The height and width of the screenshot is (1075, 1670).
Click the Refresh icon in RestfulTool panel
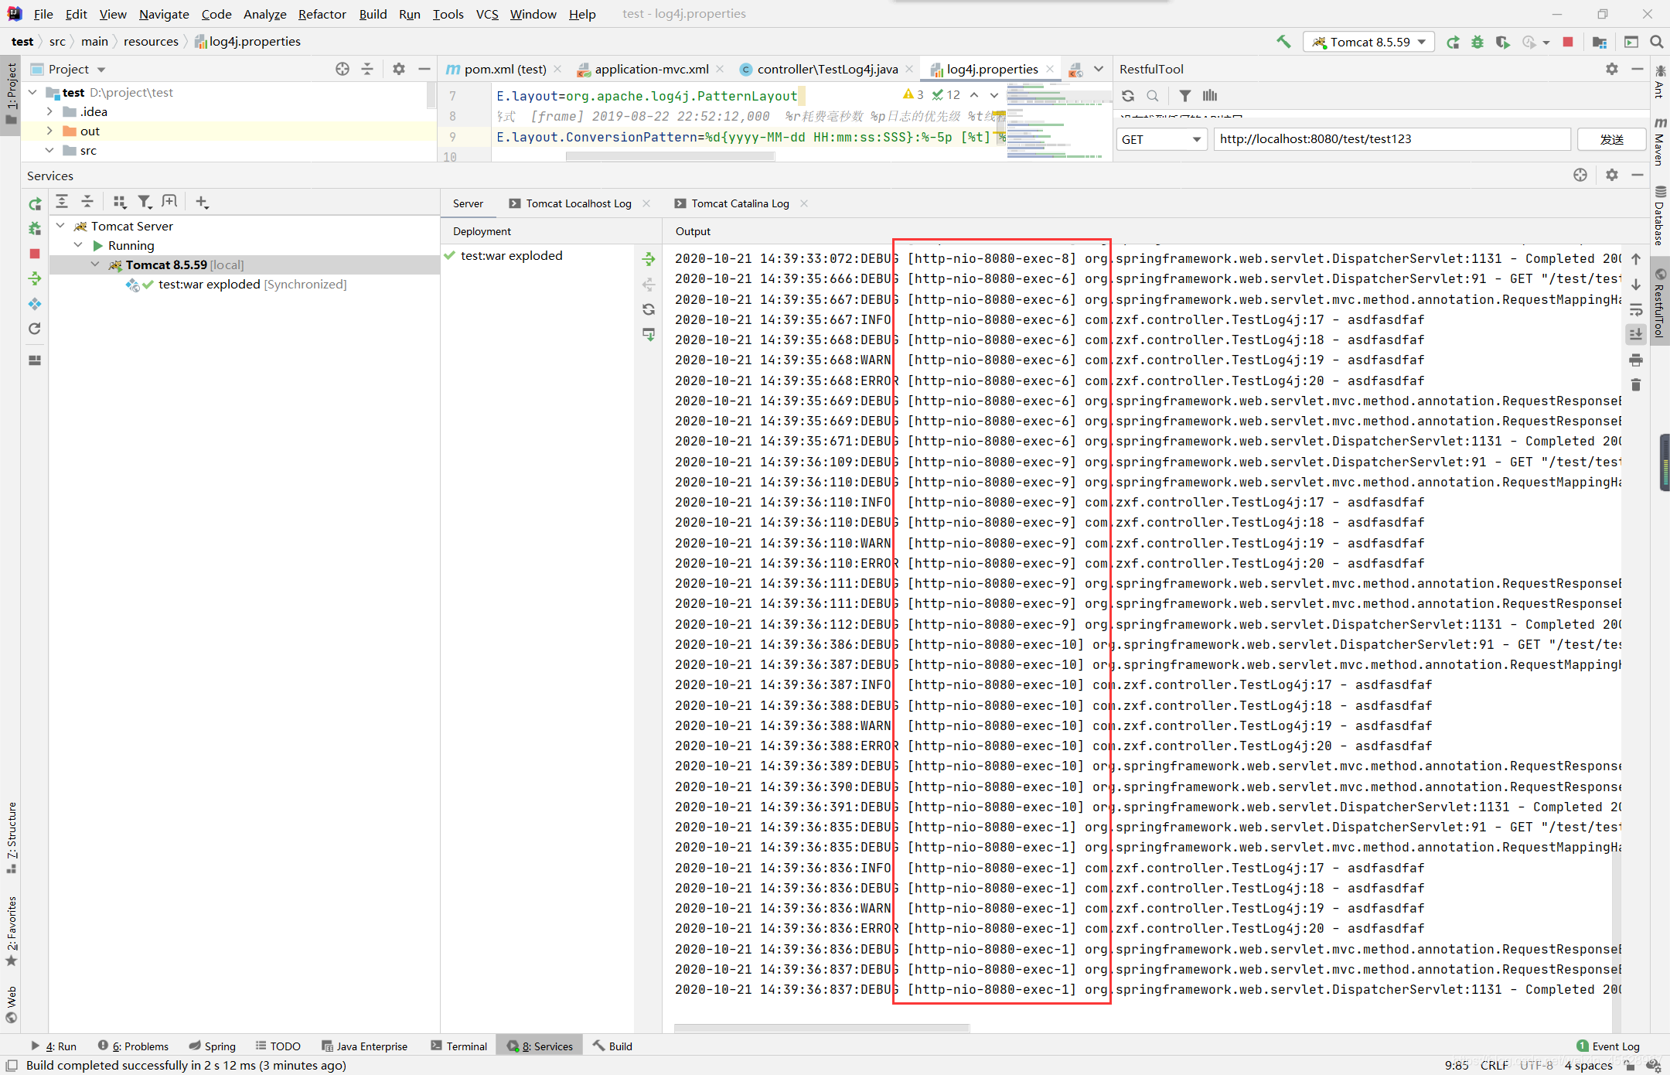tap(1128, 96)
